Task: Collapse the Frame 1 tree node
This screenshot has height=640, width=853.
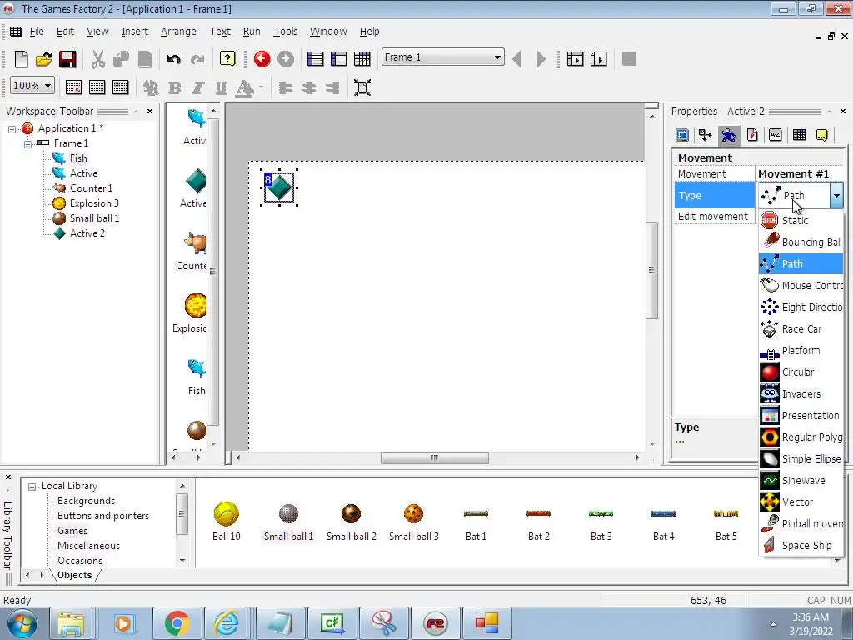Action: pos(27,143)
